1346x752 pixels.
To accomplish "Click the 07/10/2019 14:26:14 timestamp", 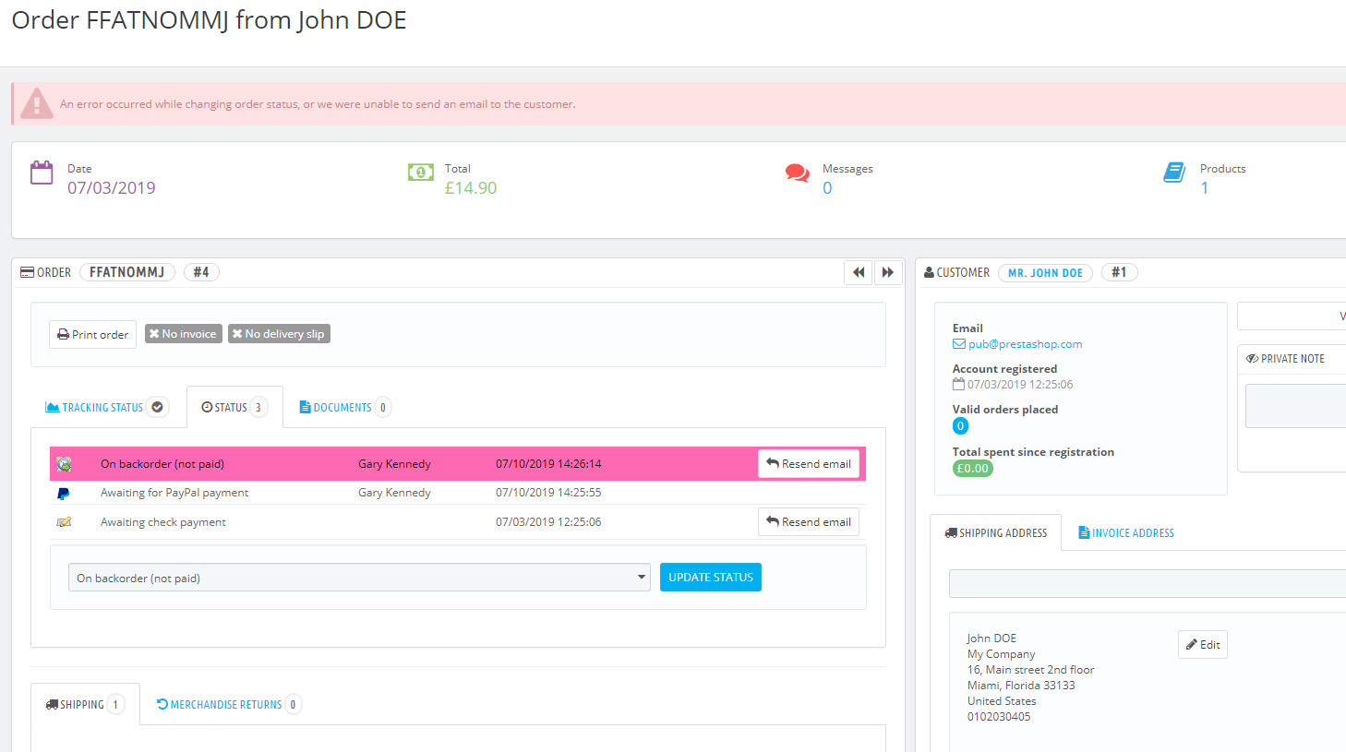I will 548,464.
